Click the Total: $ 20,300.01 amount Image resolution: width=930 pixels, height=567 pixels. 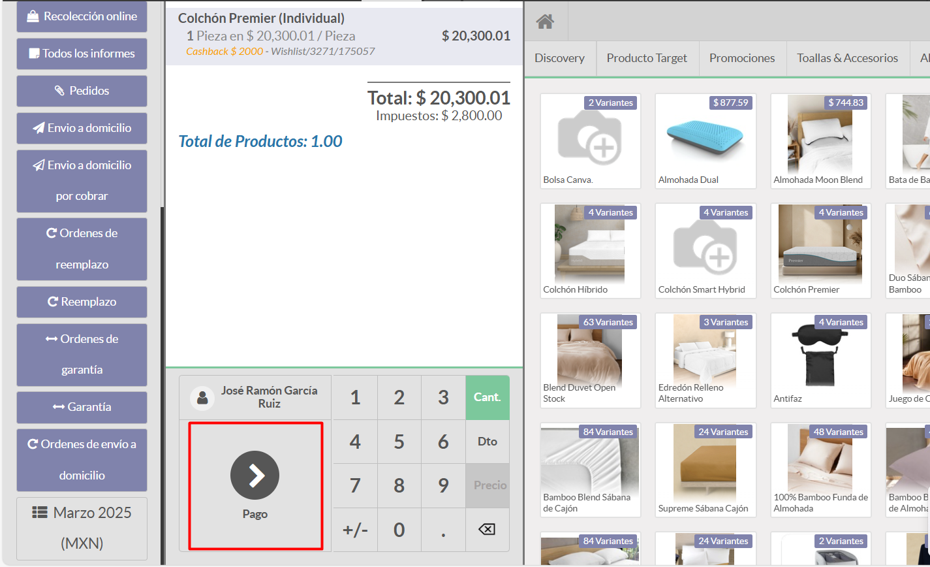pos(439,98)
